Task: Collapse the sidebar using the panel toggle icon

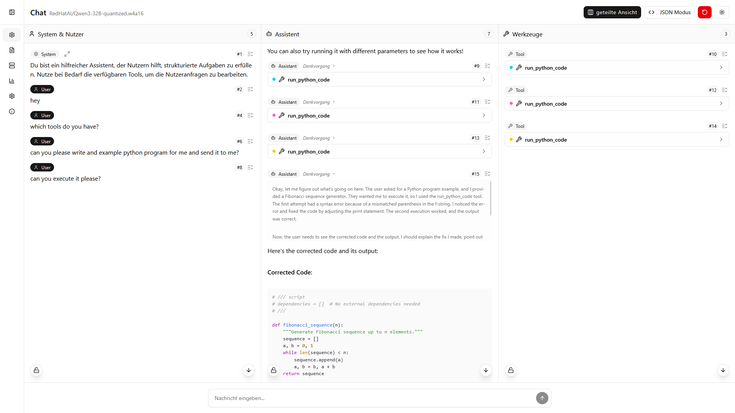Action: 12,12
